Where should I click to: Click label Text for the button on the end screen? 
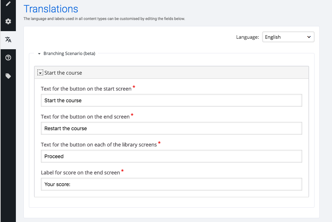85,117
